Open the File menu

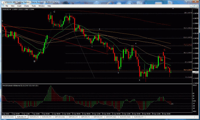pos(7,6)
